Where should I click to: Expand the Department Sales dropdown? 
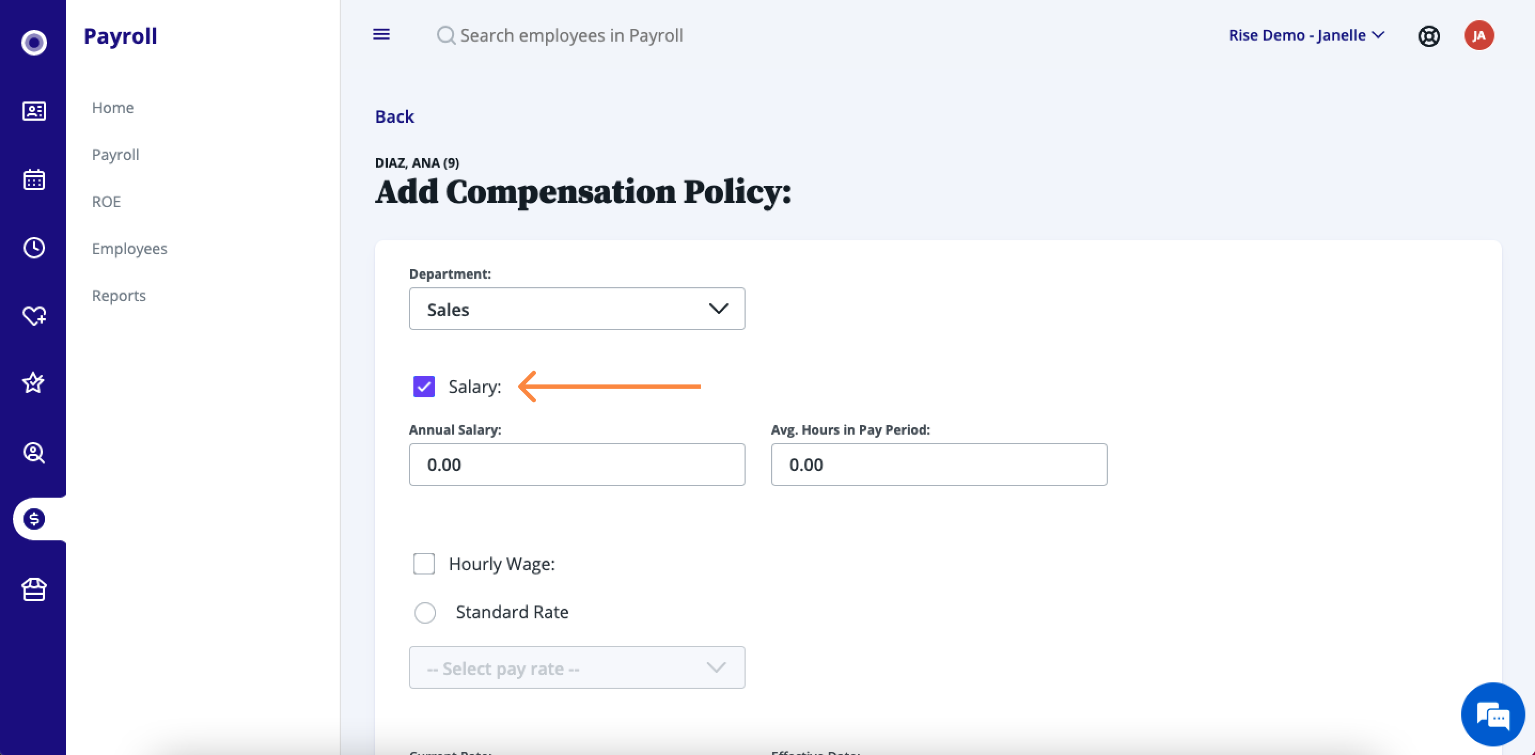click(x=577, y=309)
